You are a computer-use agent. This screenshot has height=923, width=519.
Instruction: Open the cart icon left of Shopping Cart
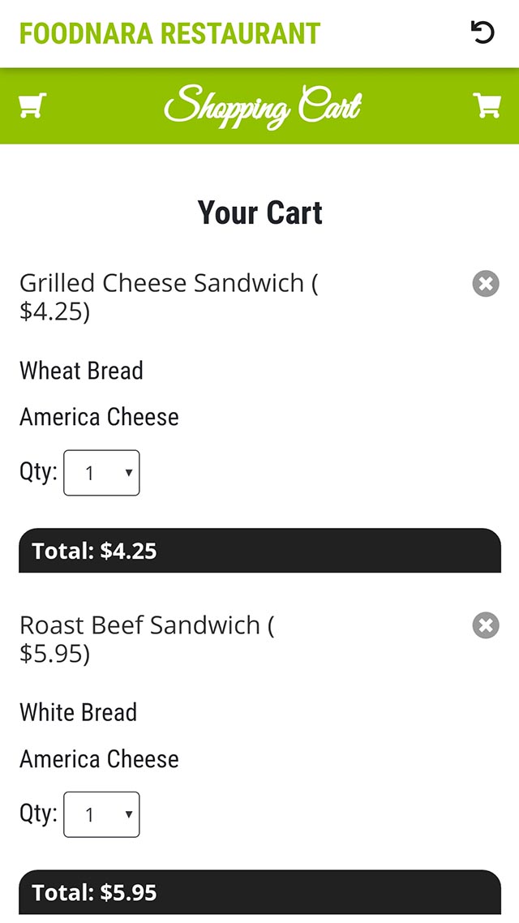point(32,105)
